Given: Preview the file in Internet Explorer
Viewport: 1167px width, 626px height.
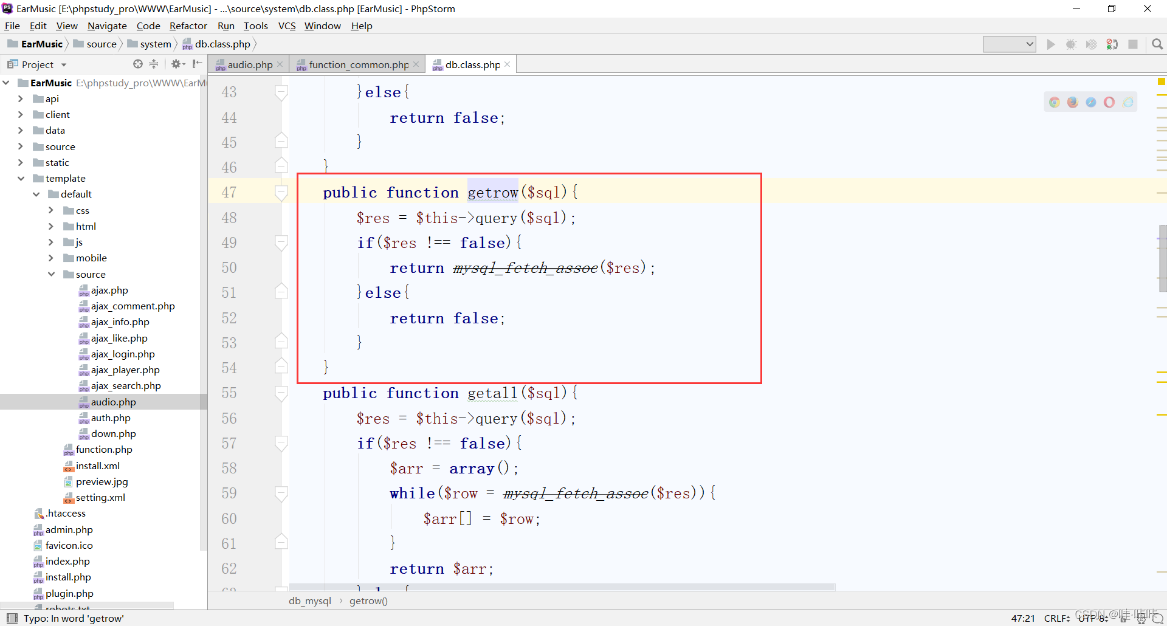Looking at the screenshot, I should pyautogui.click(x=1128, y=102).
